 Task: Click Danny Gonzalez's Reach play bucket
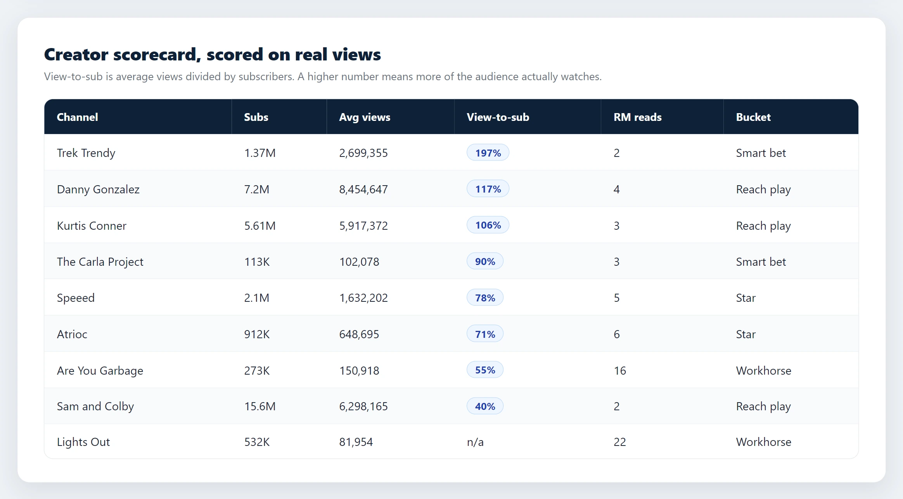[x=763, y=189]
